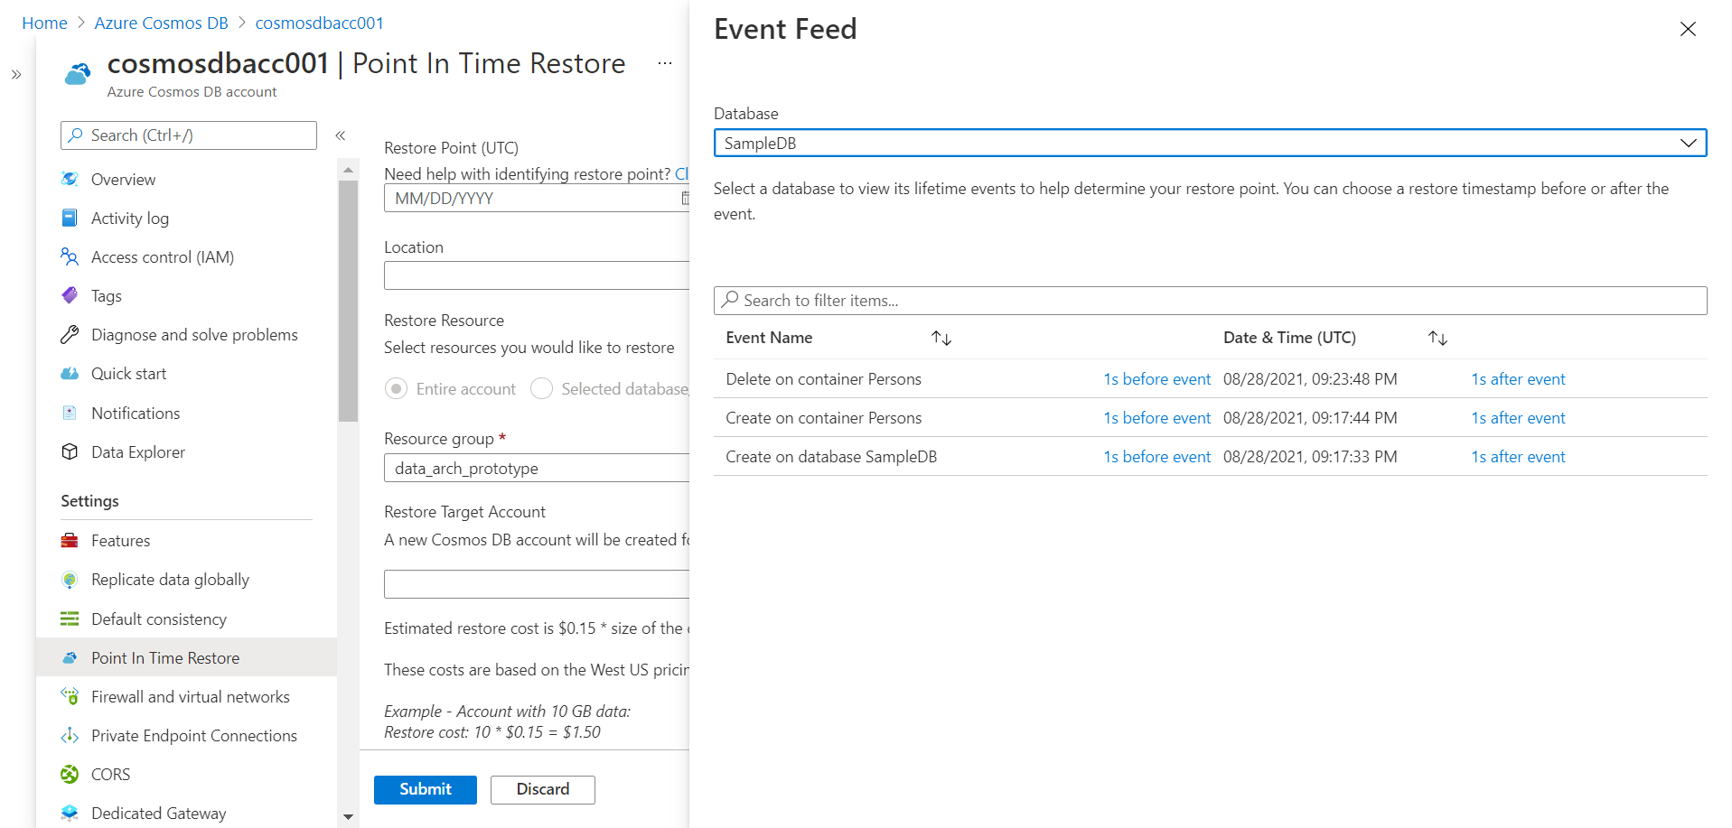This screenshot has width=1732, height=828.
Task: Click the Search to filter items field
Action: 1209,301
